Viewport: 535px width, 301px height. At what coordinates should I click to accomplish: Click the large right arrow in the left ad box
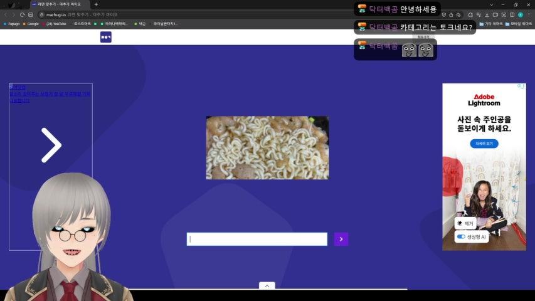(x=51, y=145)
